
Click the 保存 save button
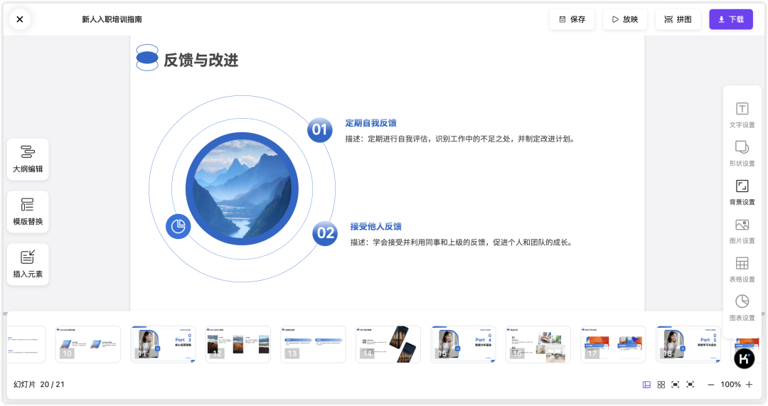572,19
